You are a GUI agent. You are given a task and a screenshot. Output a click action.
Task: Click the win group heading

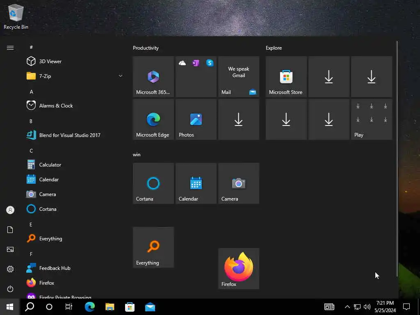137,155
